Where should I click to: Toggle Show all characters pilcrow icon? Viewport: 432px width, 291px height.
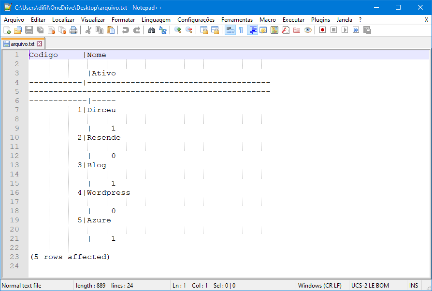click(x=241, y=30)
